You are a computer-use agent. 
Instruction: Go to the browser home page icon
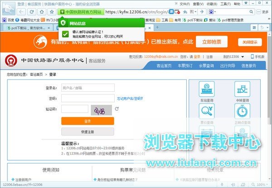[x=42, y=12]
